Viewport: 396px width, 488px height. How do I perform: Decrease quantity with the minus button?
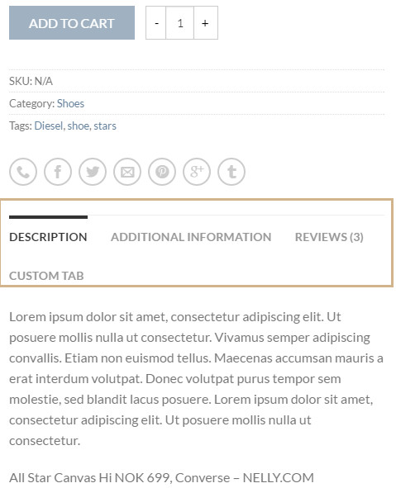click(156, 23)
